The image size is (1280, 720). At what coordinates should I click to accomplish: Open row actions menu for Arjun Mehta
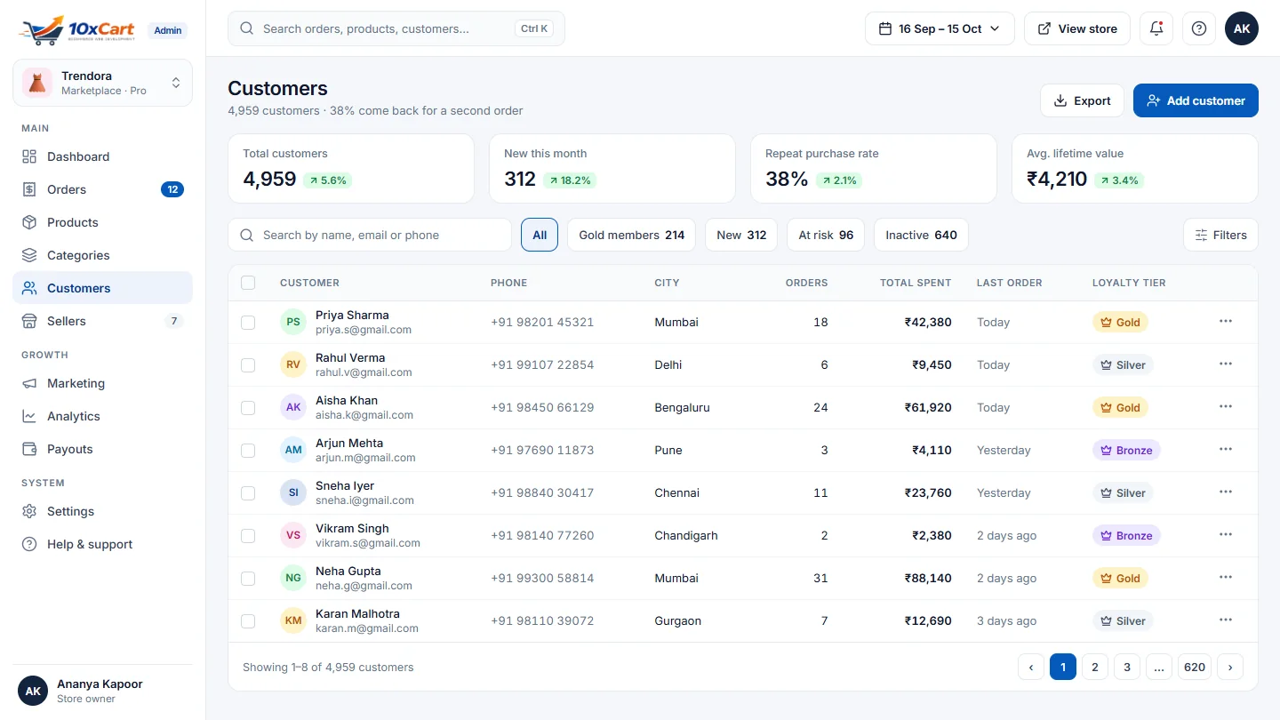[x=1226, y=450]
